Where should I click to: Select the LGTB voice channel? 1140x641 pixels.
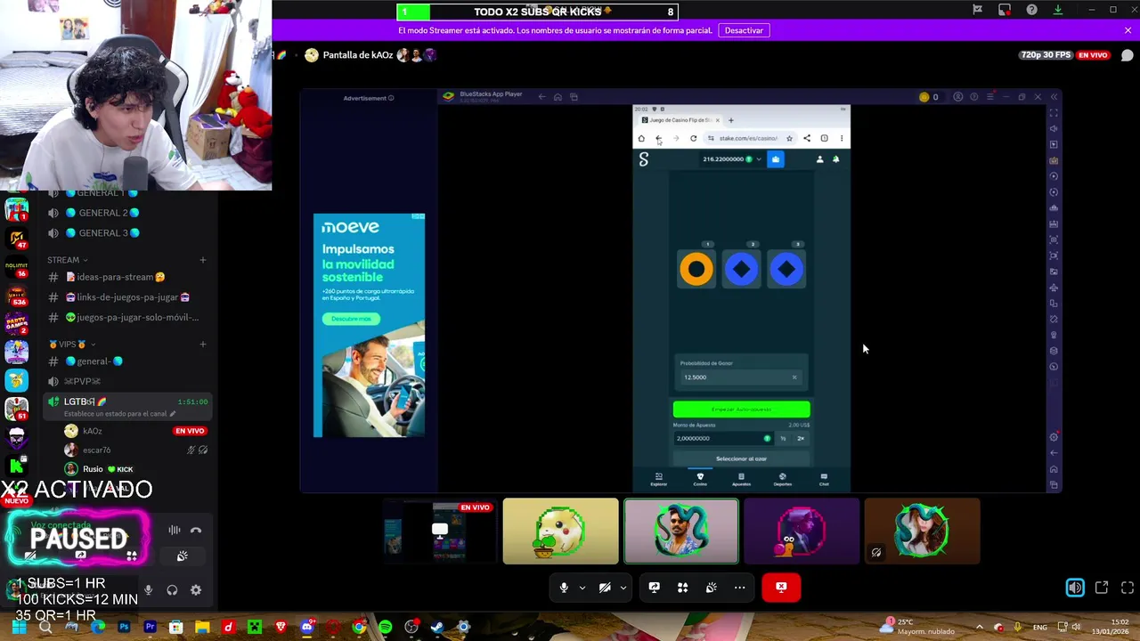(x=128, y=407)
